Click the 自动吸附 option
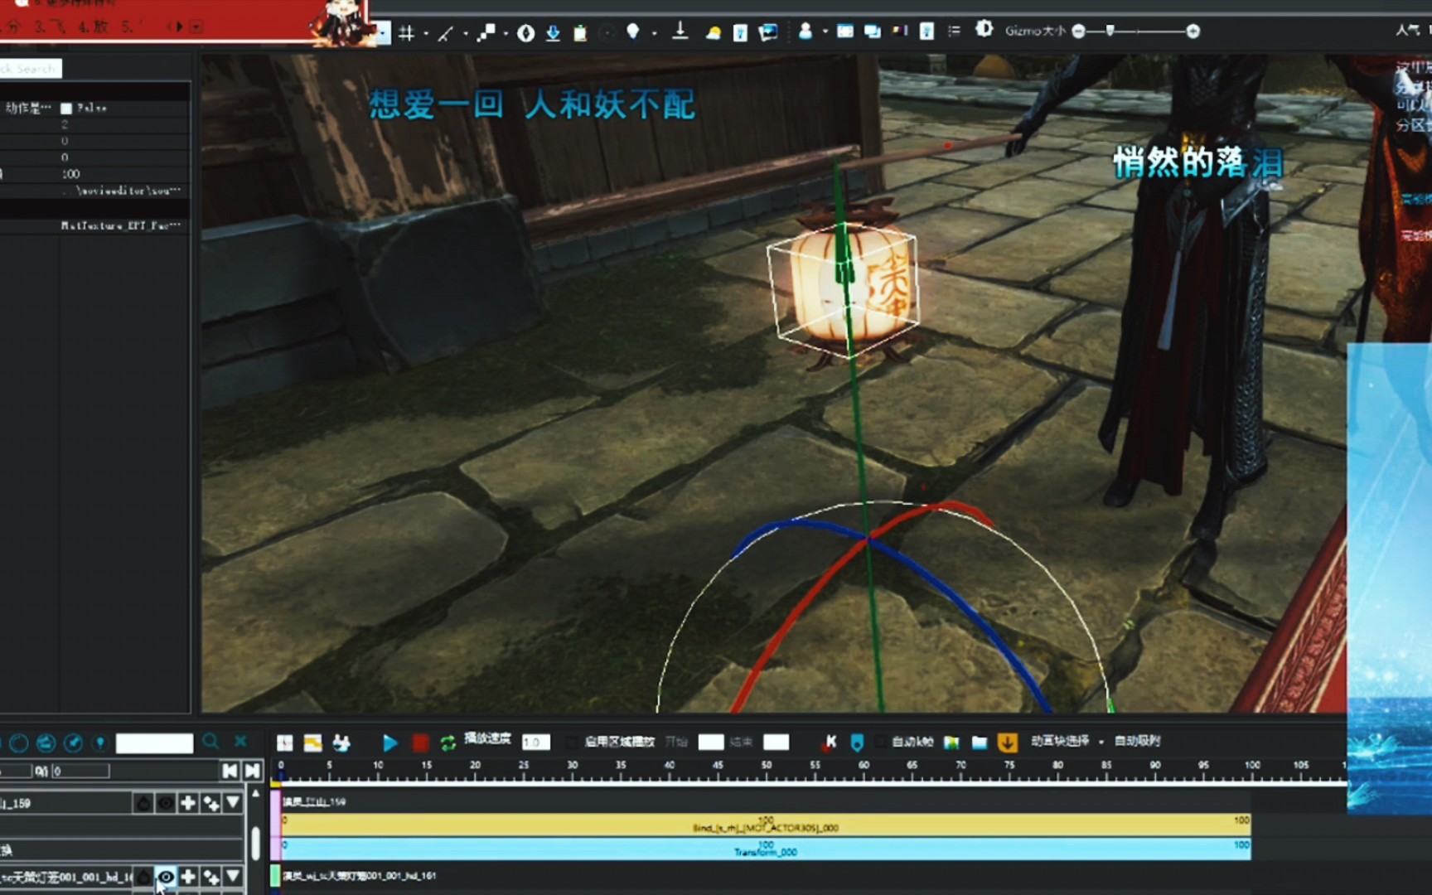The height and width of the screenshot is (895, 1432). tap(1137, 741)
